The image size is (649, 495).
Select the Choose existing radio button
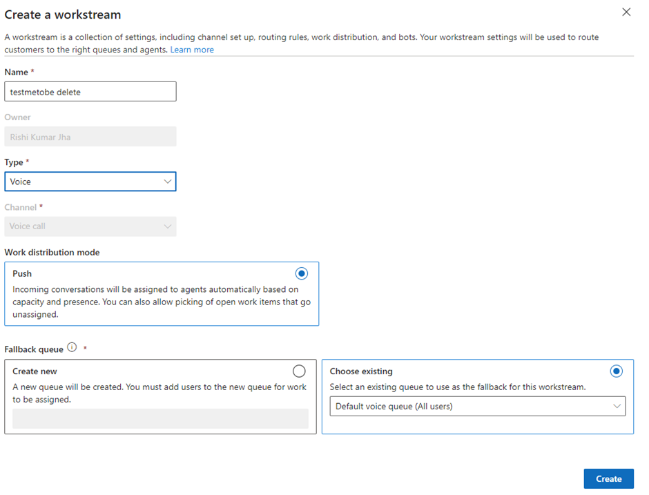point(616,371)
